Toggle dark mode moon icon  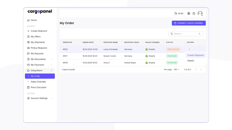coord(194,13)
